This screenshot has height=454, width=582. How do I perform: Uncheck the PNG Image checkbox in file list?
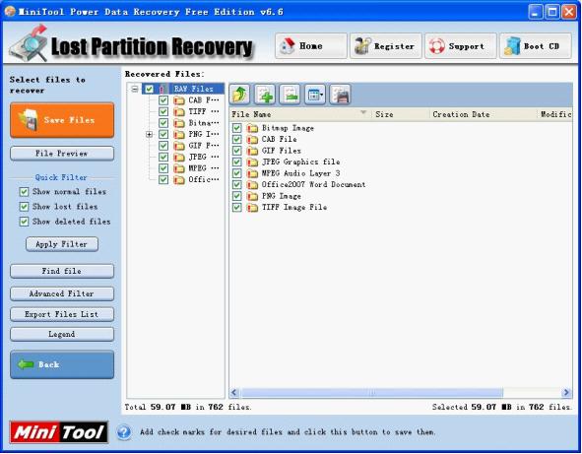point(236,196)
